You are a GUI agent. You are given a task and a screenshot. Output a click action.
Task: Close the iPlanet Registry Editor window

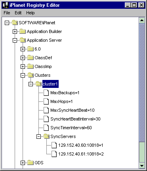coord(141,5)
